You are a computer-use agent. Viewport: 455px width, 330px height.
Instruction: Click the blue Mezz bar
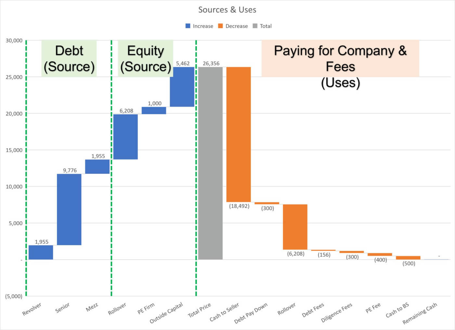click(x=97, y=167)
